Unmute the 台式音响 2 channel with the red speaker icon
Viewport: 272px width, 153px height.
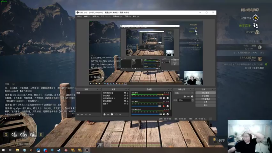[164, 106]
